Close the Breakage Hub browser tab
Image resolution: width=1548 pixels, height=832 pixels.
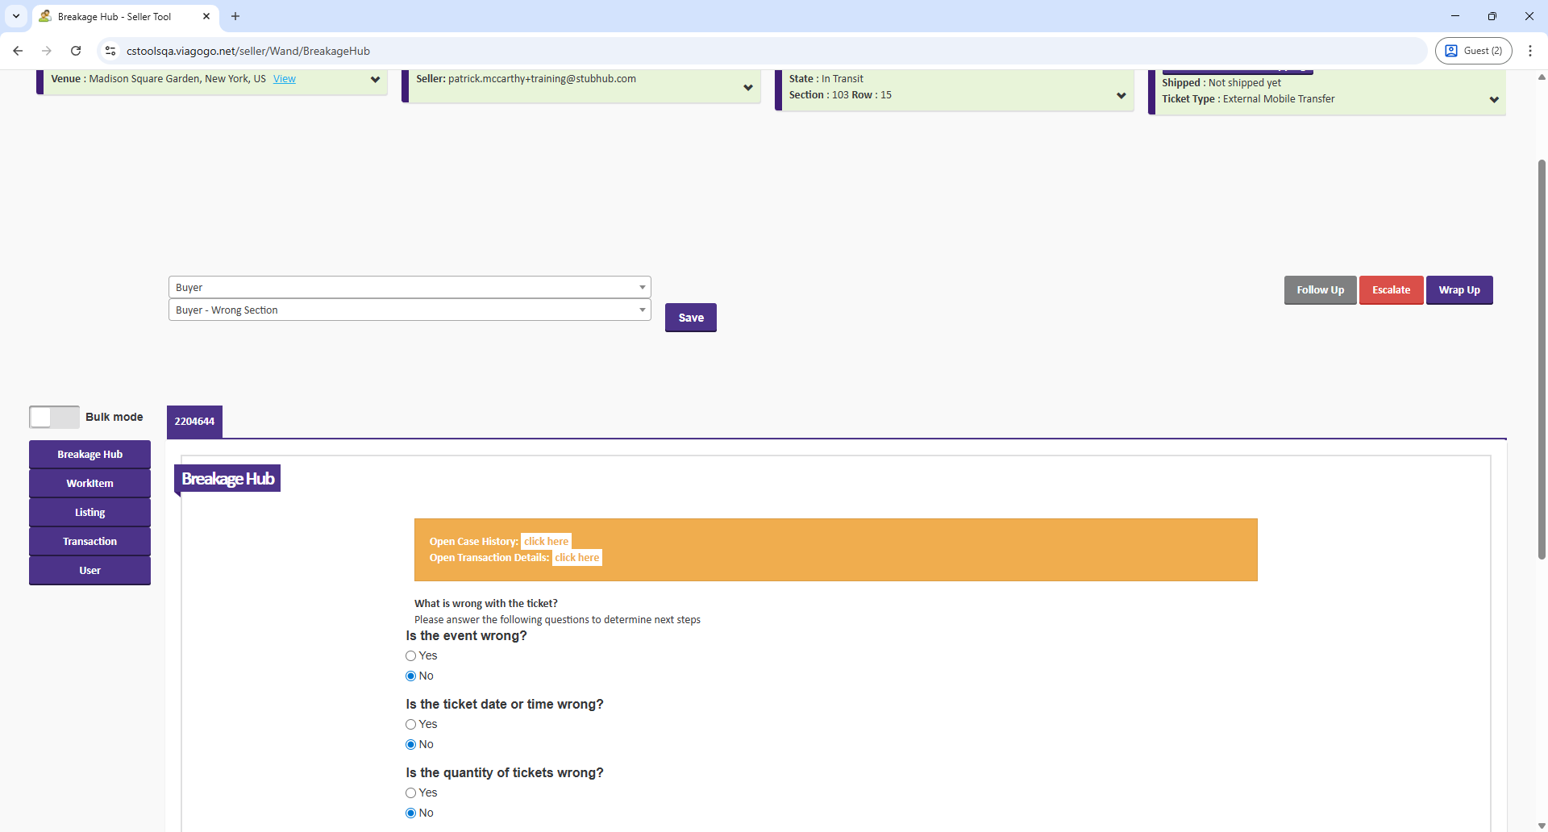(206, 16)
